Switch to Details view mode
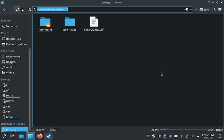Image resolution: width=224 pixels, height=140 pixels. pyautogui.click(x=29, y=9)
